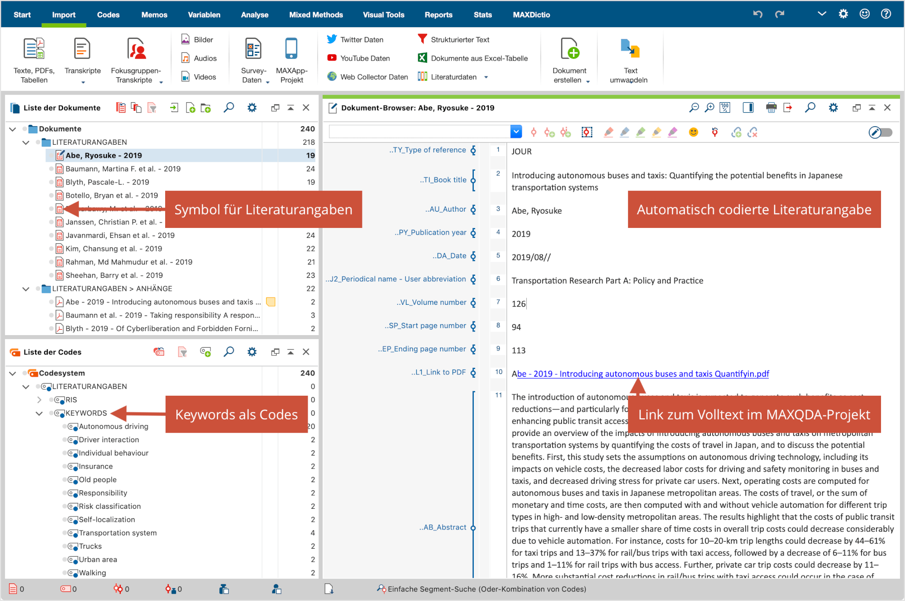Screen dimensions: 905x601
Task: Code with red highlighter
Action: [609, 132]
